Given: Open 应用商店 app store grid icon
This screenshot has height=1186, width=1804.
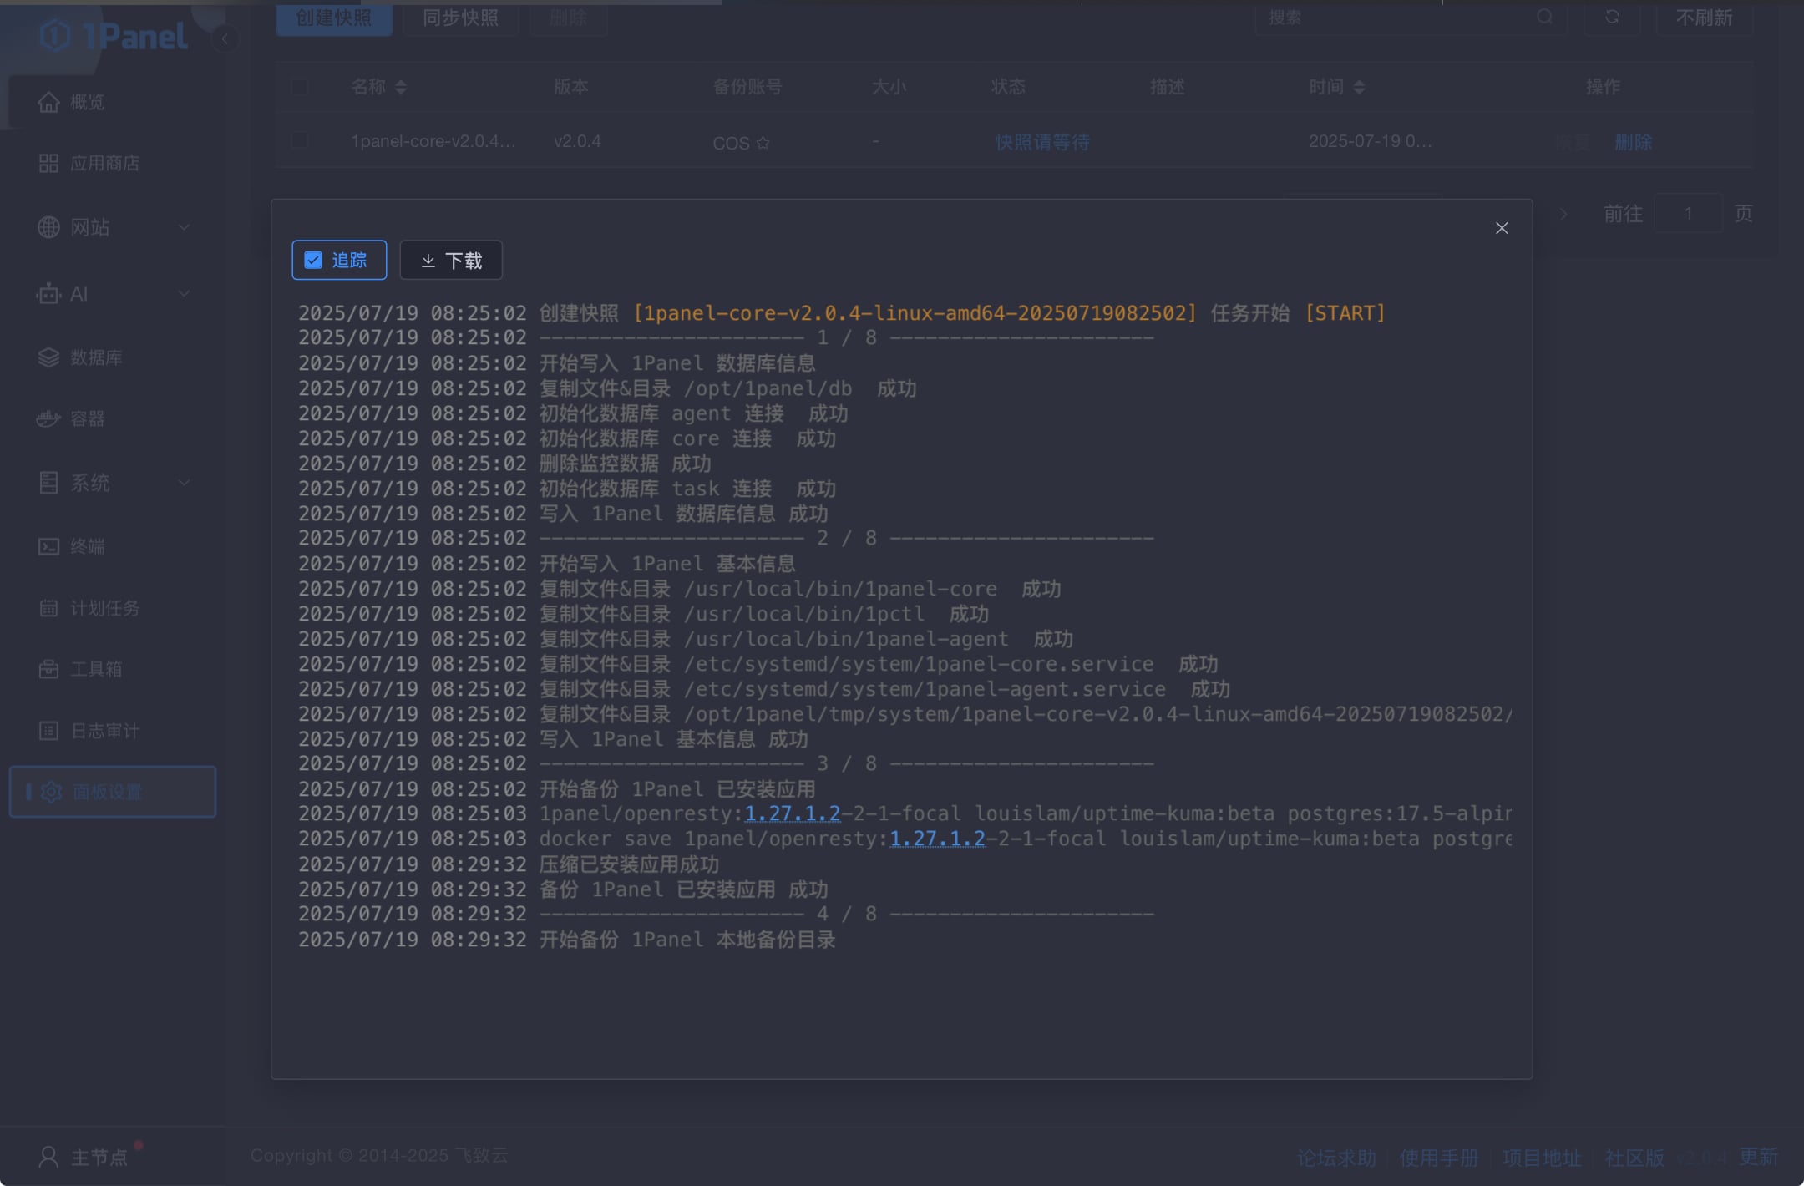Looking at the screenshot, I should tap(48, 163).
